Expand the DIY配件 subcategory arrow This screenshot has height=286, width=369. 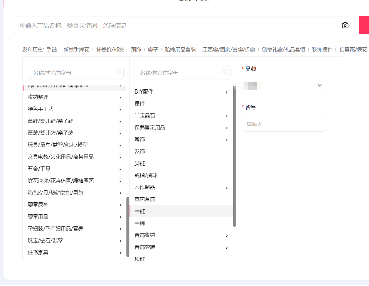pyautogui.click(x=227, y=92)
